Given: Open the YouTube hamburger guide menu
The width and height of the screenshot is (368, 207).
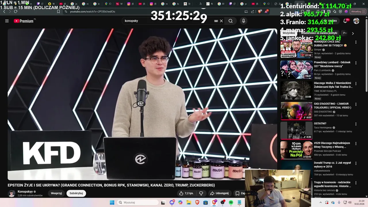Looking at the screenshot, I should (7, 21).
